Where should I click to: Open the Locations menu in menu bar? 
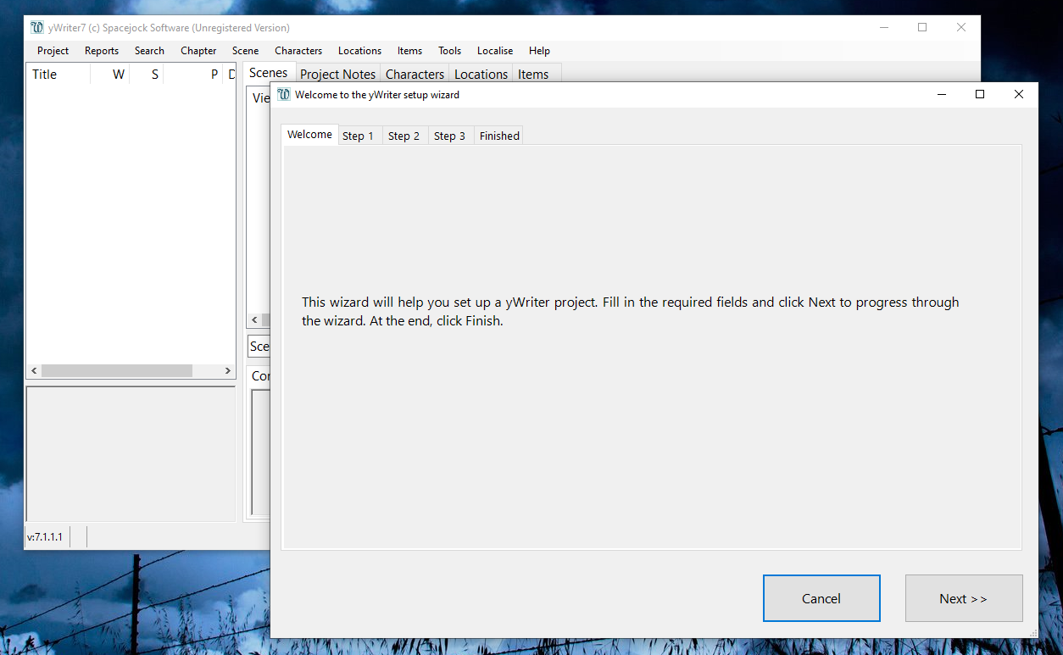[x=359, y=51]
